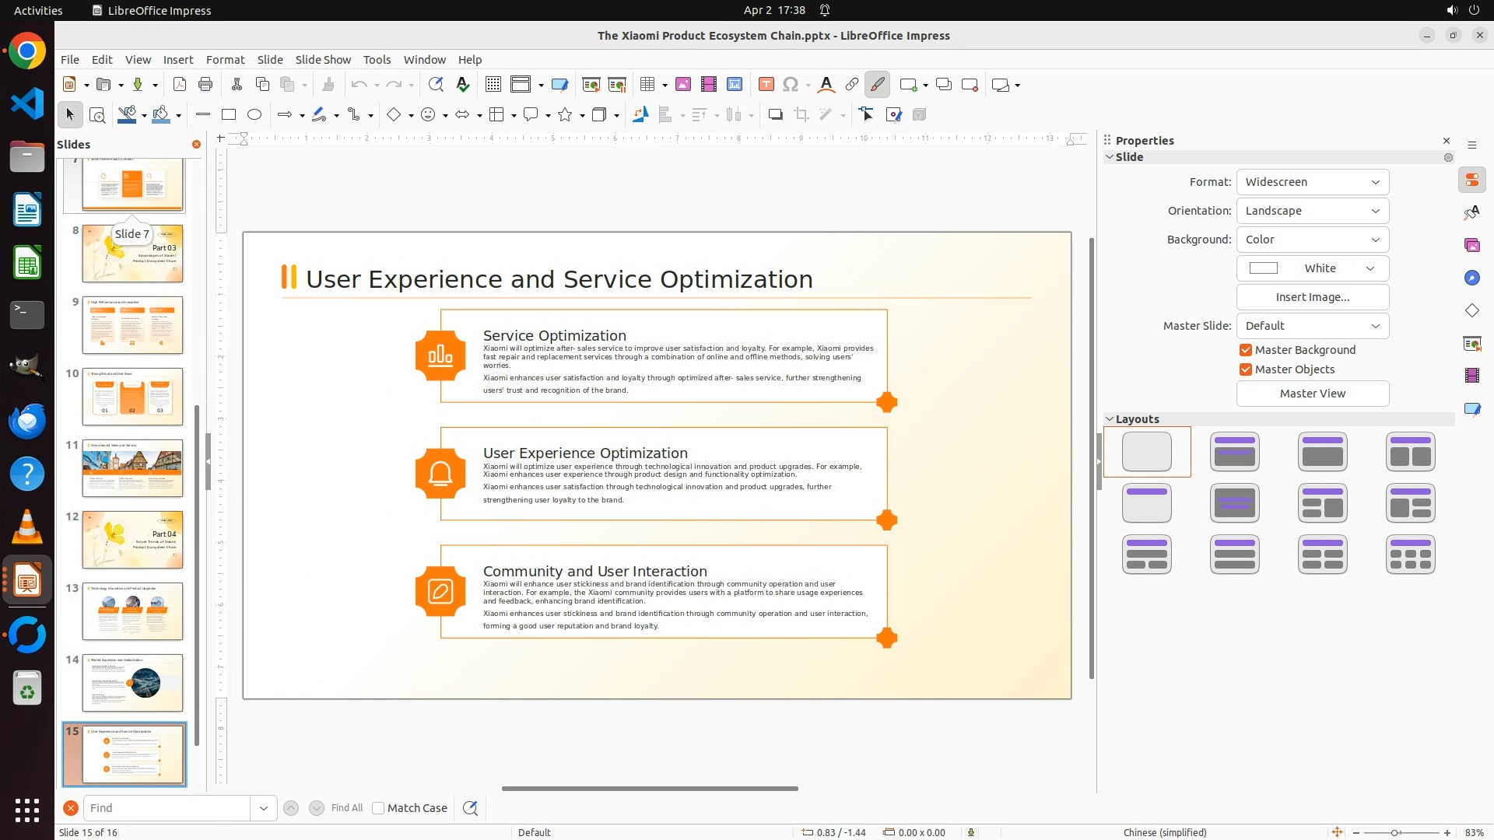Click the Insert Image... button
The height and width of the screenshot is (840, 1494).
click(1312, 297)
